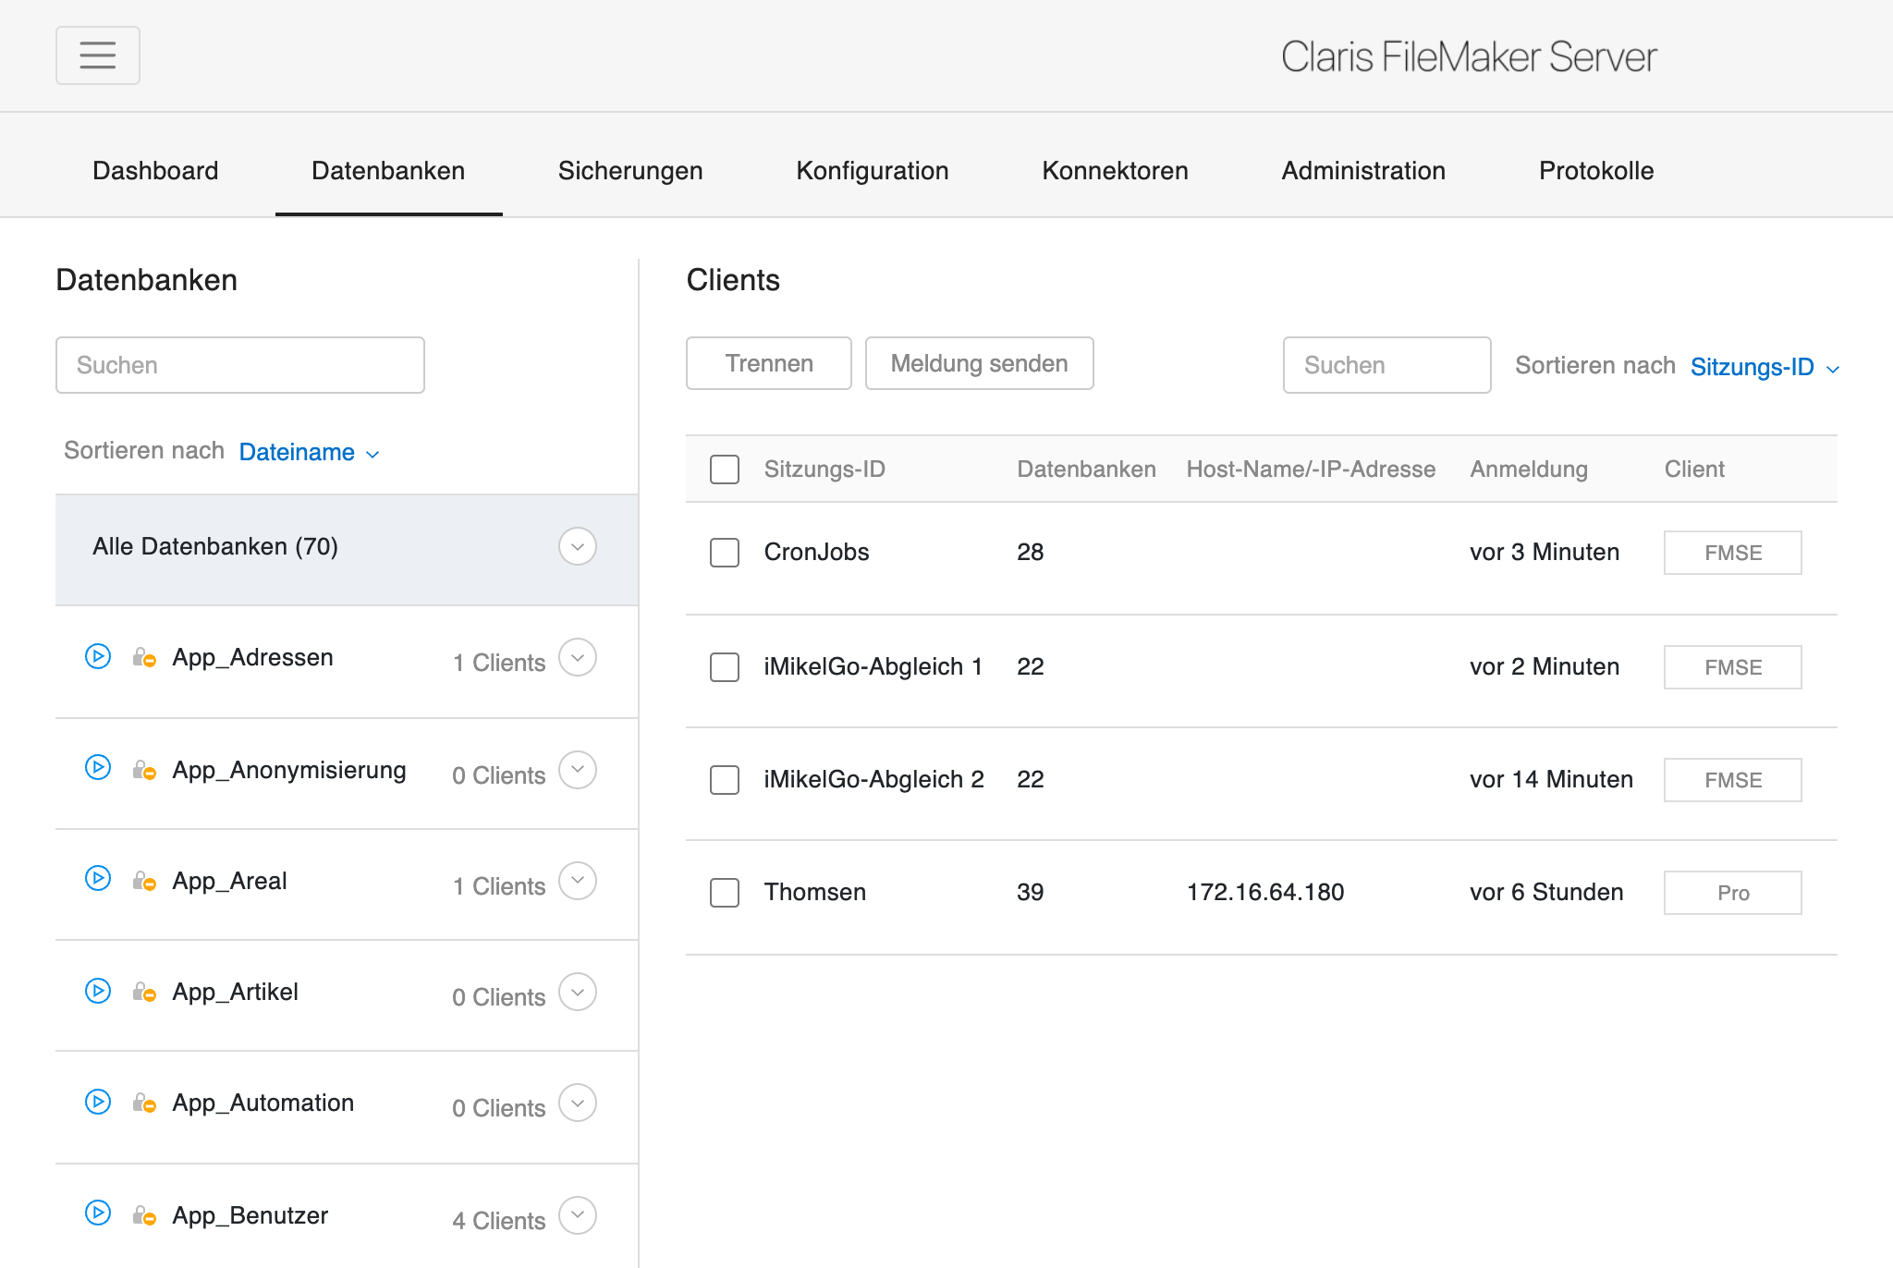Check the iMikelGo-Abgleich 1 session checkbox
The width and height of the screenshot is (1893, 1268).
click(725, 667)
